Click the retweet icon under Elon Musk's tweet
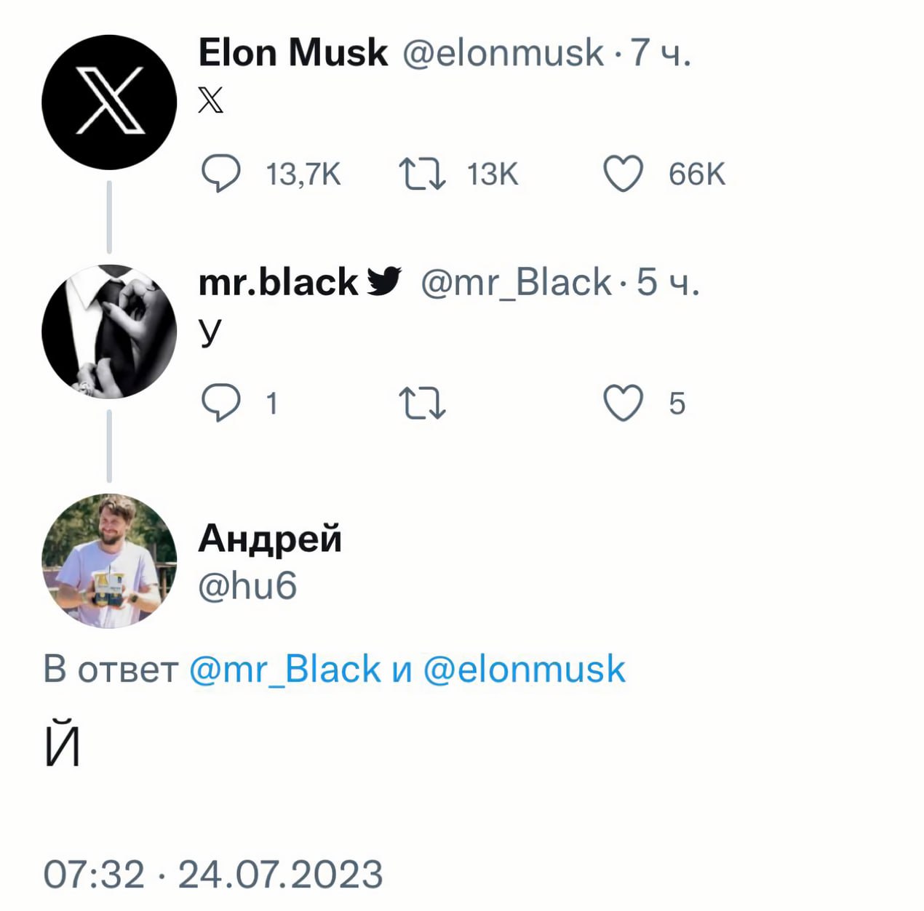Image resolution: width=924 pixels, height=911 pixels. (x=423, y=174)
